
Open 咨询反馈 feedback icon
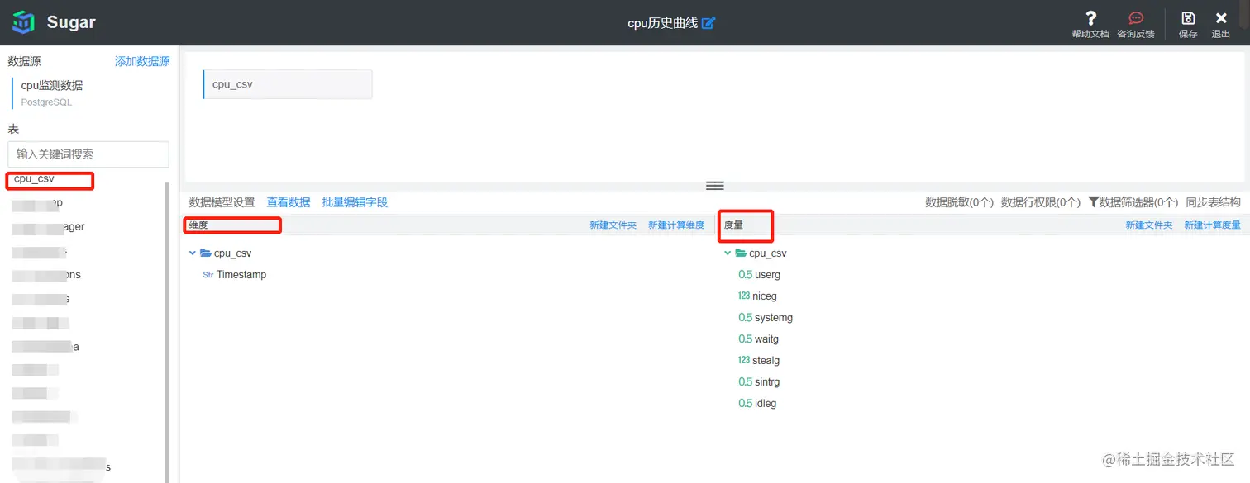pyautogui.click(x=1136, y=18)
